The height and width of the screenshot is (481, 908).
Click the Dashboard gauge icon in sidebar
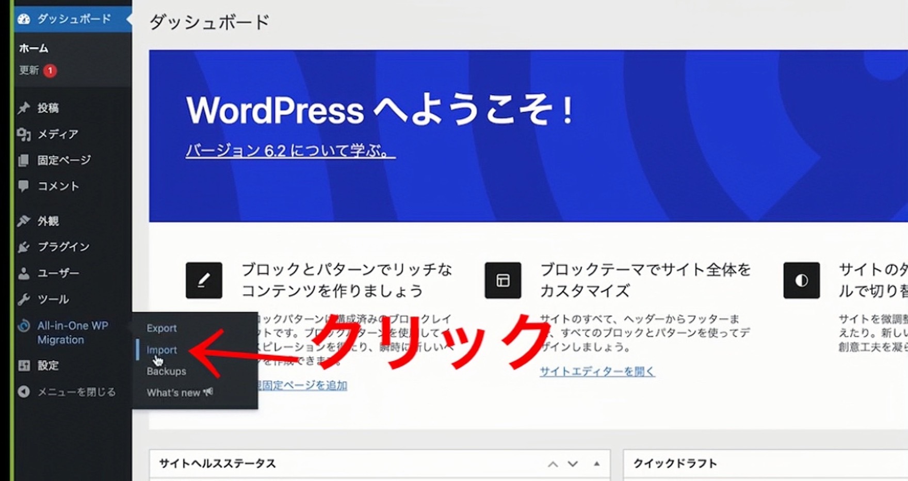click(x=24, y=19)
